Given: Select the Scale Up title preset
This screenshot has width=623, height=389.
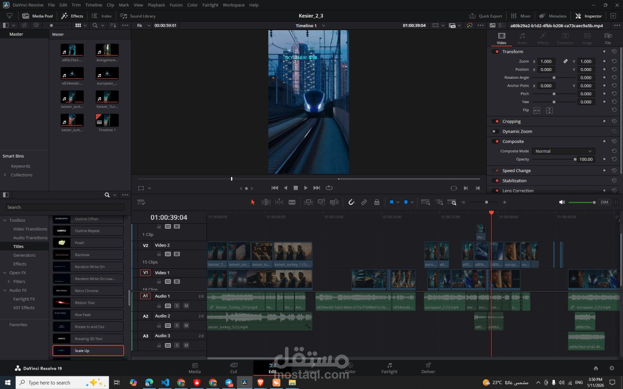Looking at the screenshot, I should click(88, 351).
